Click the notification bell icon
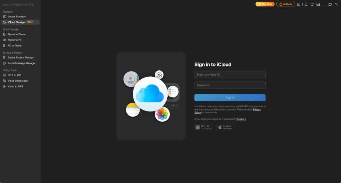 click(306, 4)
